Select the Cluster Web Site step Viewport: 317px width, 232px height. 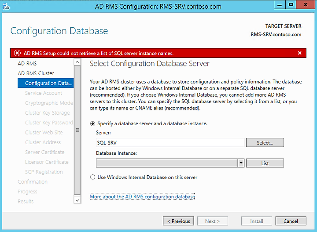(x=44, y=133)
